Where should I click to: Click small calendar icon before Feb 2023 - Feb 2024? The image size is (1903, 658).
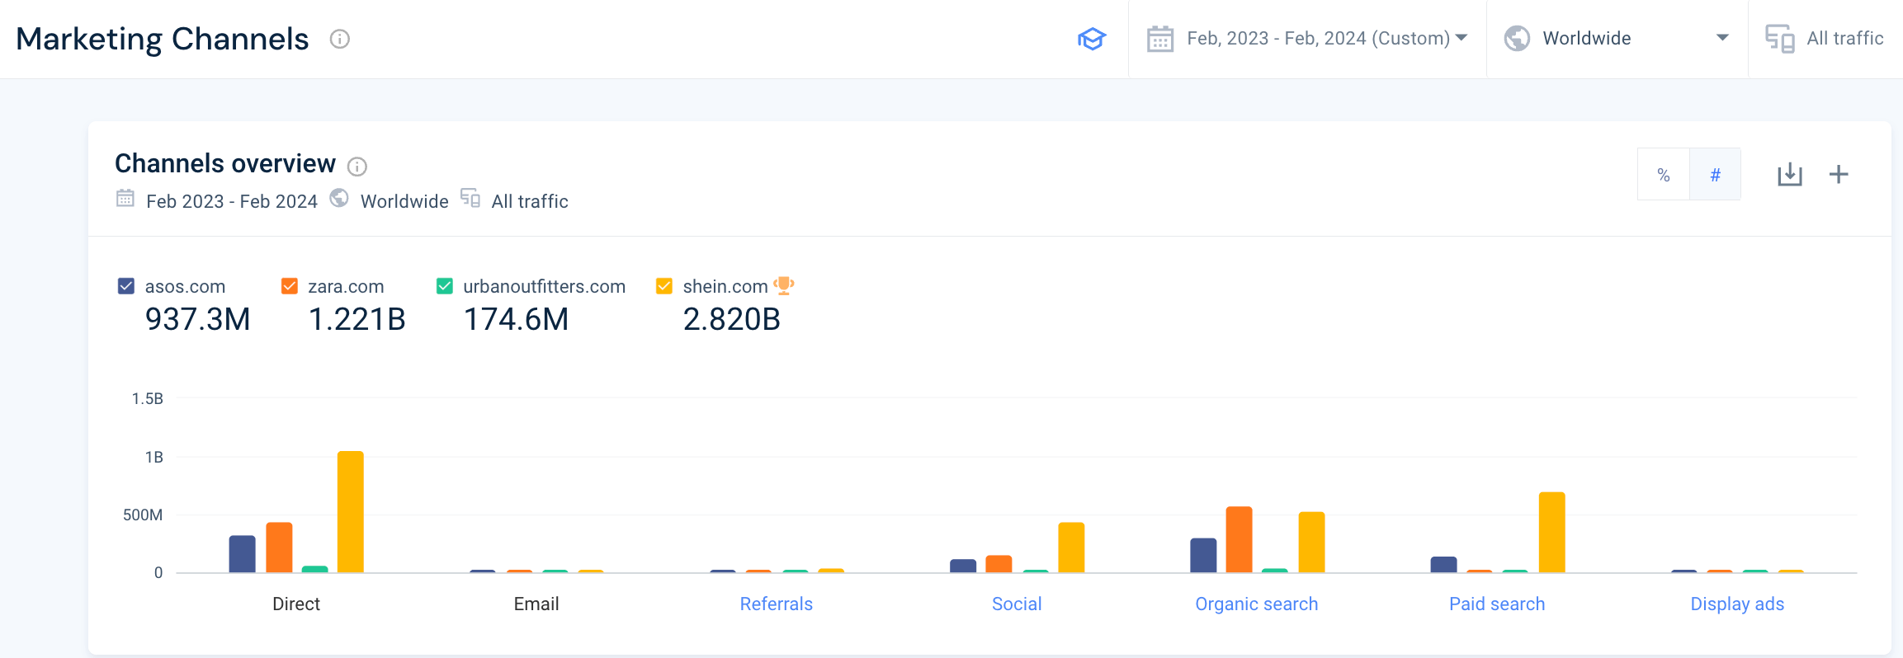click(x=125, y=198)
